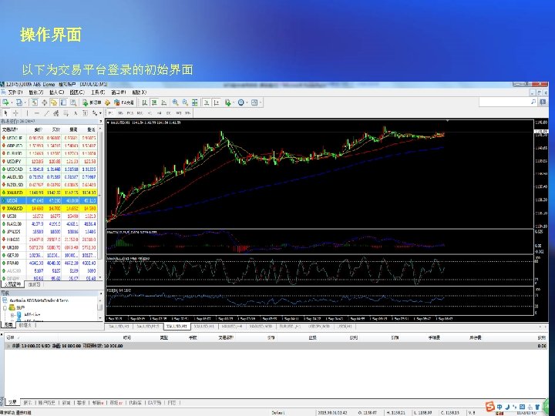Toggle the Terminal panel toolbar icon

(x=63, y=102)
